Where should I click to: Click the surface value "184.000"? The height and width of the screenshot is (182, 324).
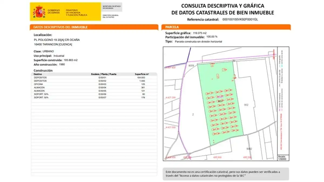(x=141, y=78)
